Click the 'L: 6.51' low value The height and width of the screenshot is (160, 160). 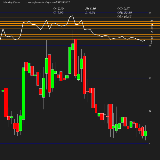(90, 12)
